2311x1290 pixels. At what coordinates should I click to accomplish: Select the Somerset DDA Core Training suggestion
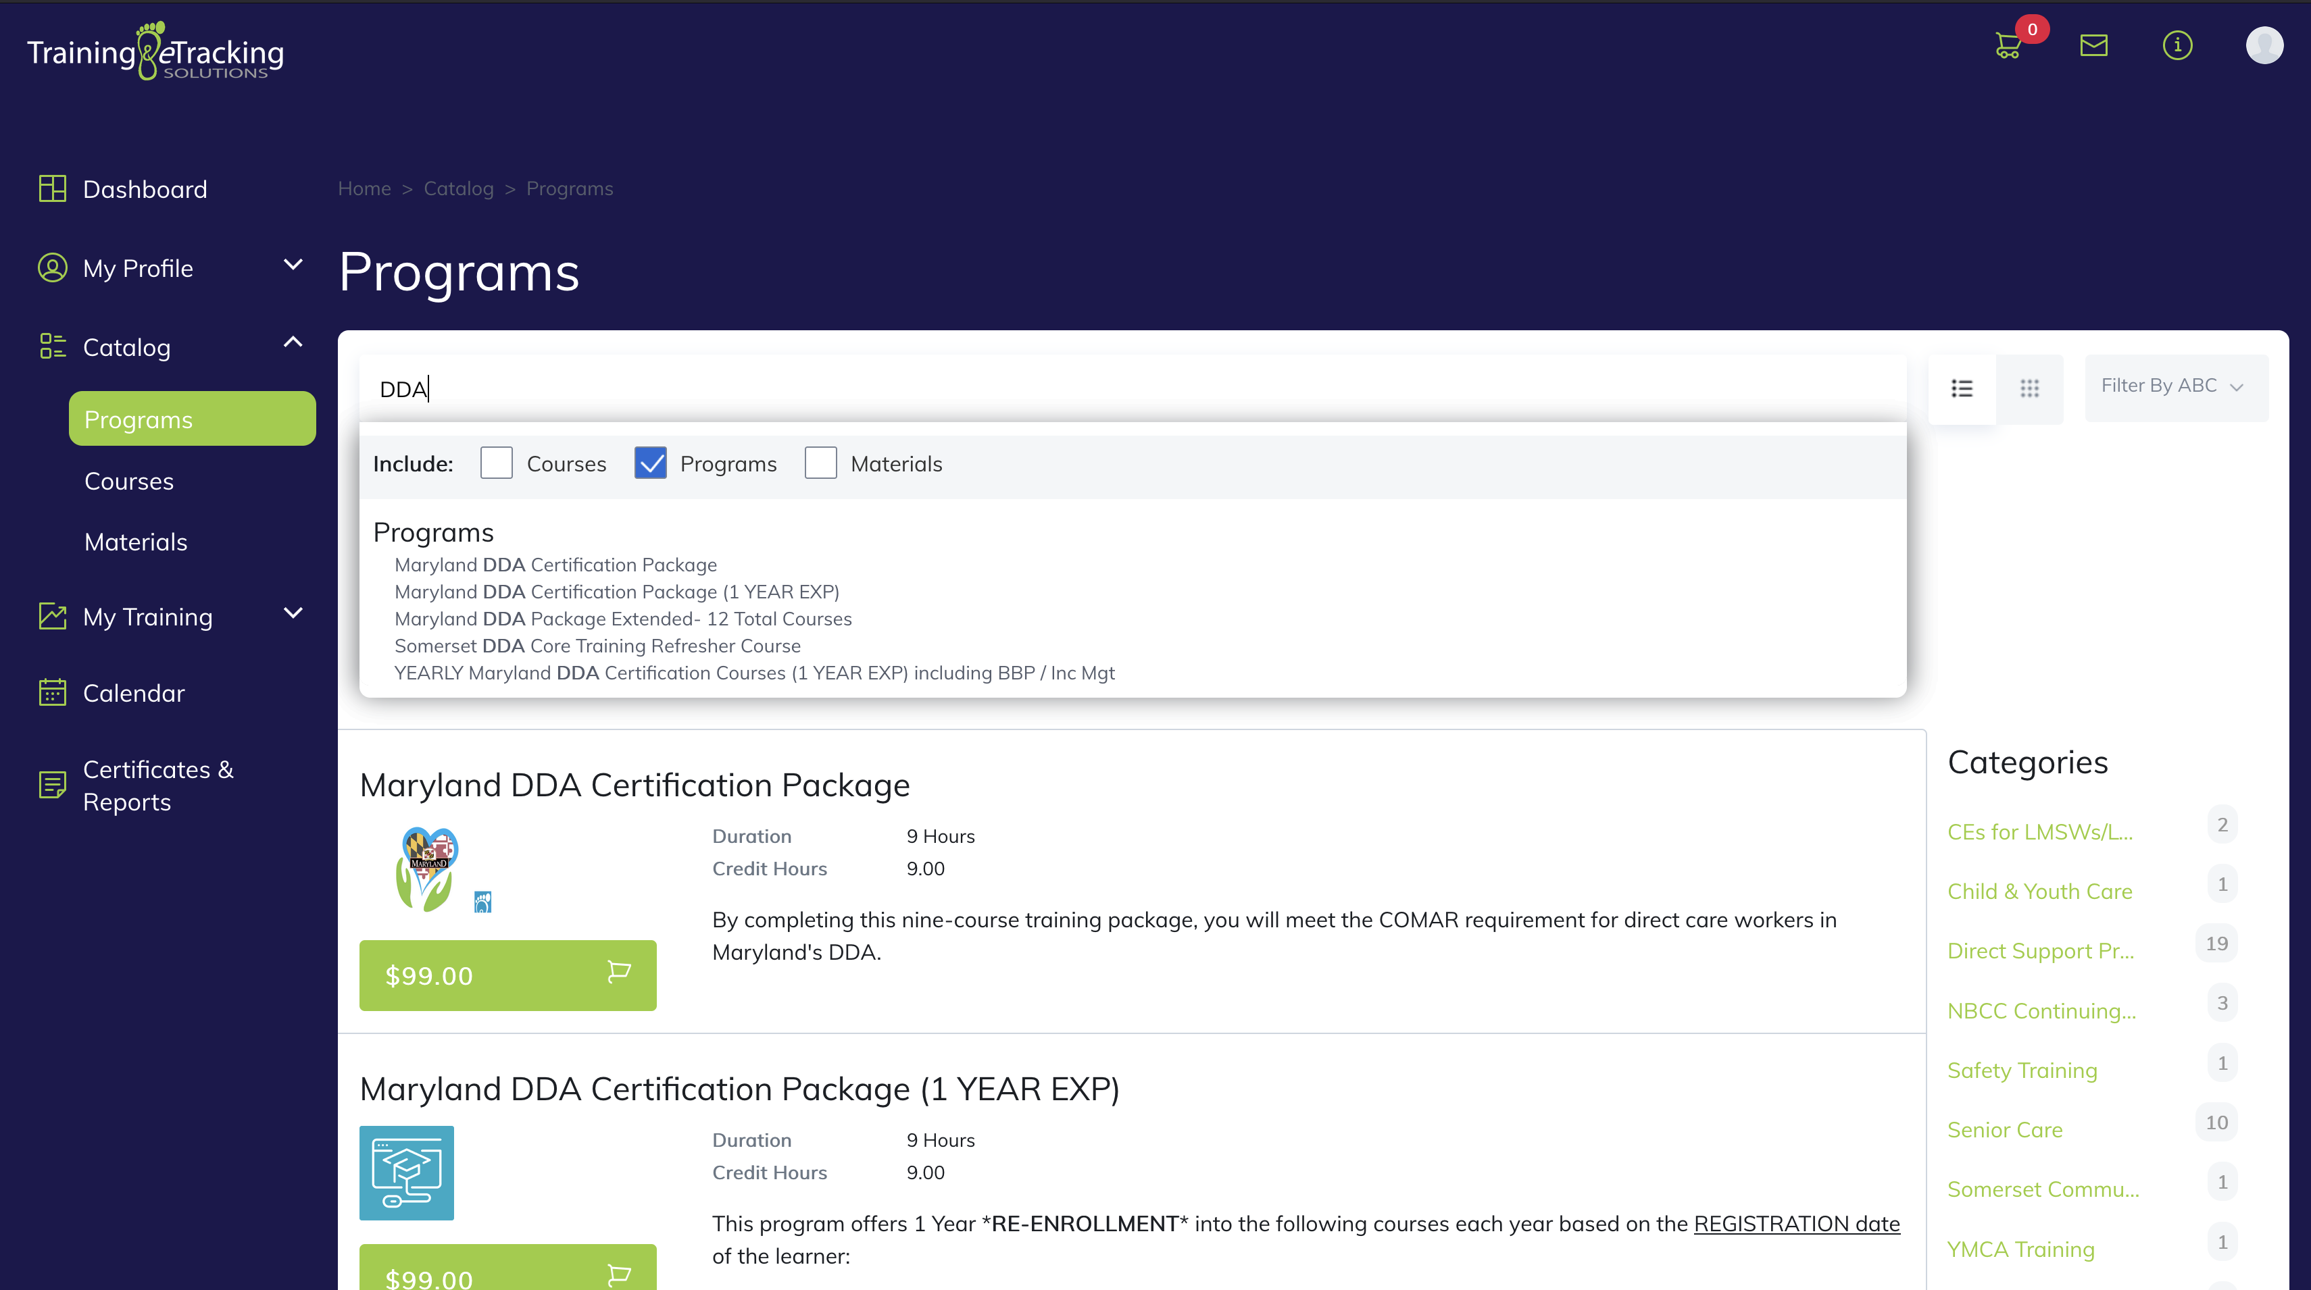(x=597, y=646)
